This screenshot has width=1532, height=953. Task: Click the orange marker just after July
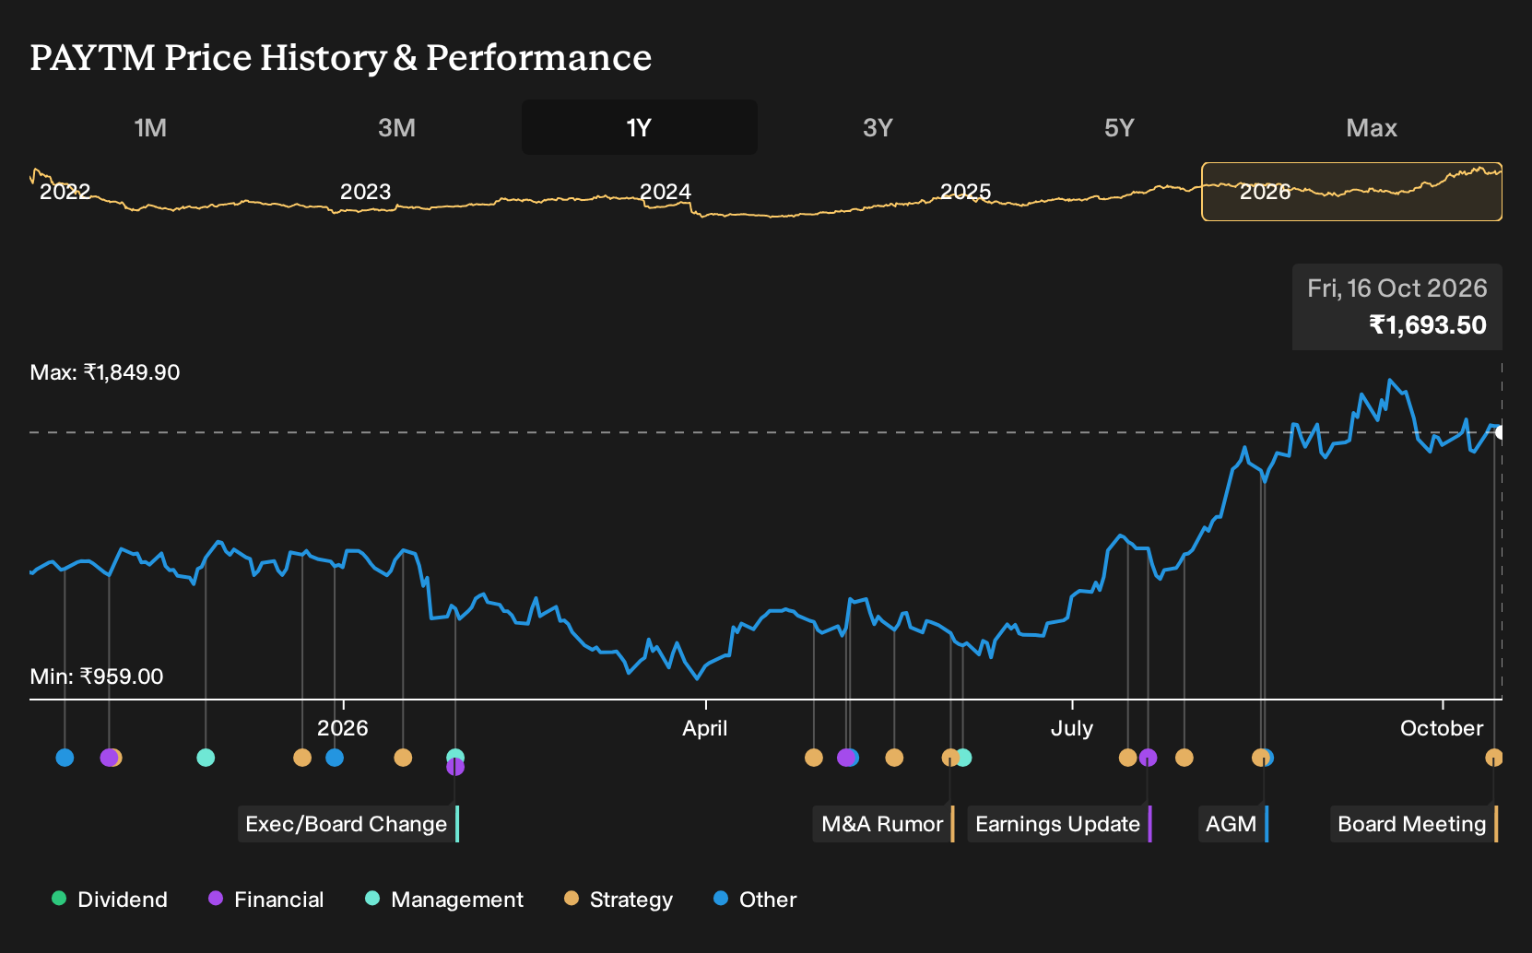click(1127, 758)
